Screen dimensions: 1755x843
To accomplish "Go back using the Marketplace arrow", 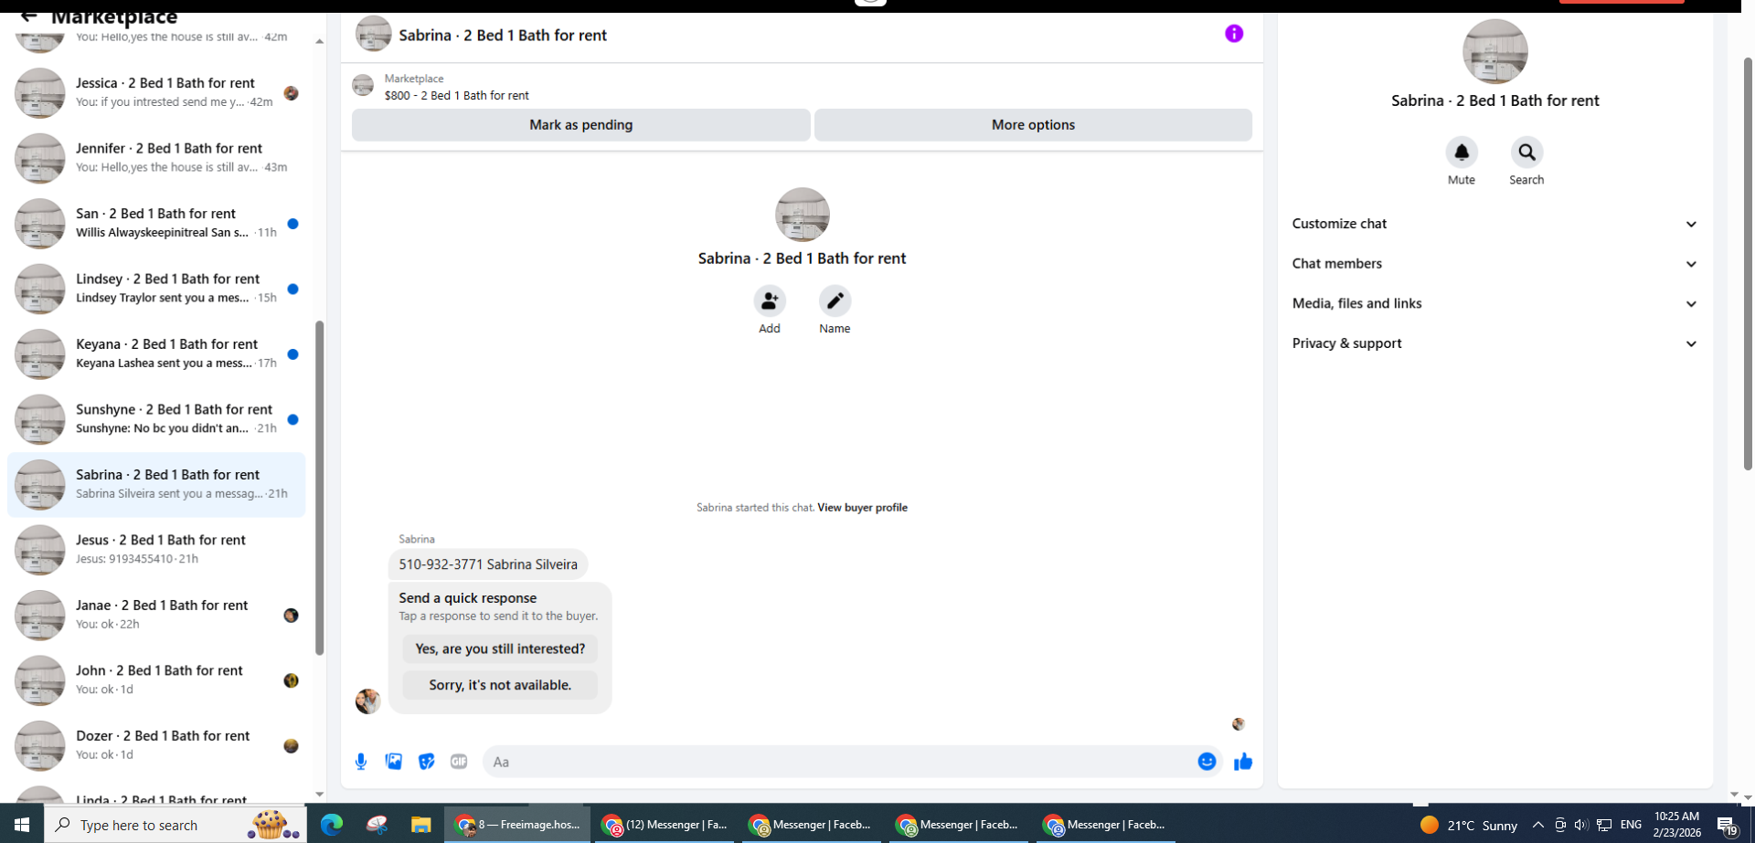I will tap(28, 16).
